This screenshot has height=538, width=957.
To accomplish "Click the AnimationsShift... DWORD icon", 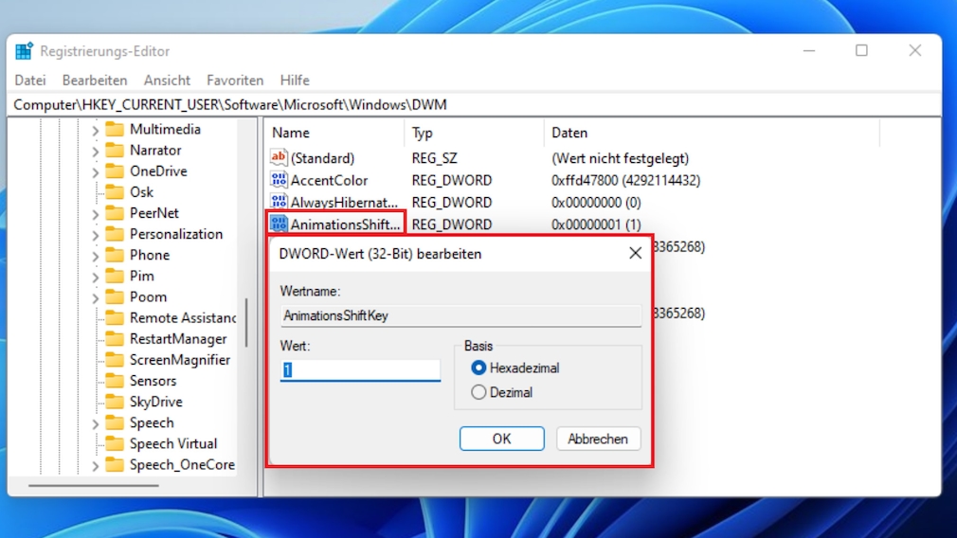I will coord(279,224).
